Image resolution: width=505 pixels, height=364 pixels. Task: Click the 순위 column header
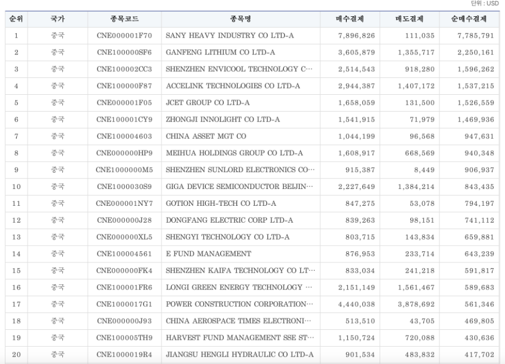(16, 19)
